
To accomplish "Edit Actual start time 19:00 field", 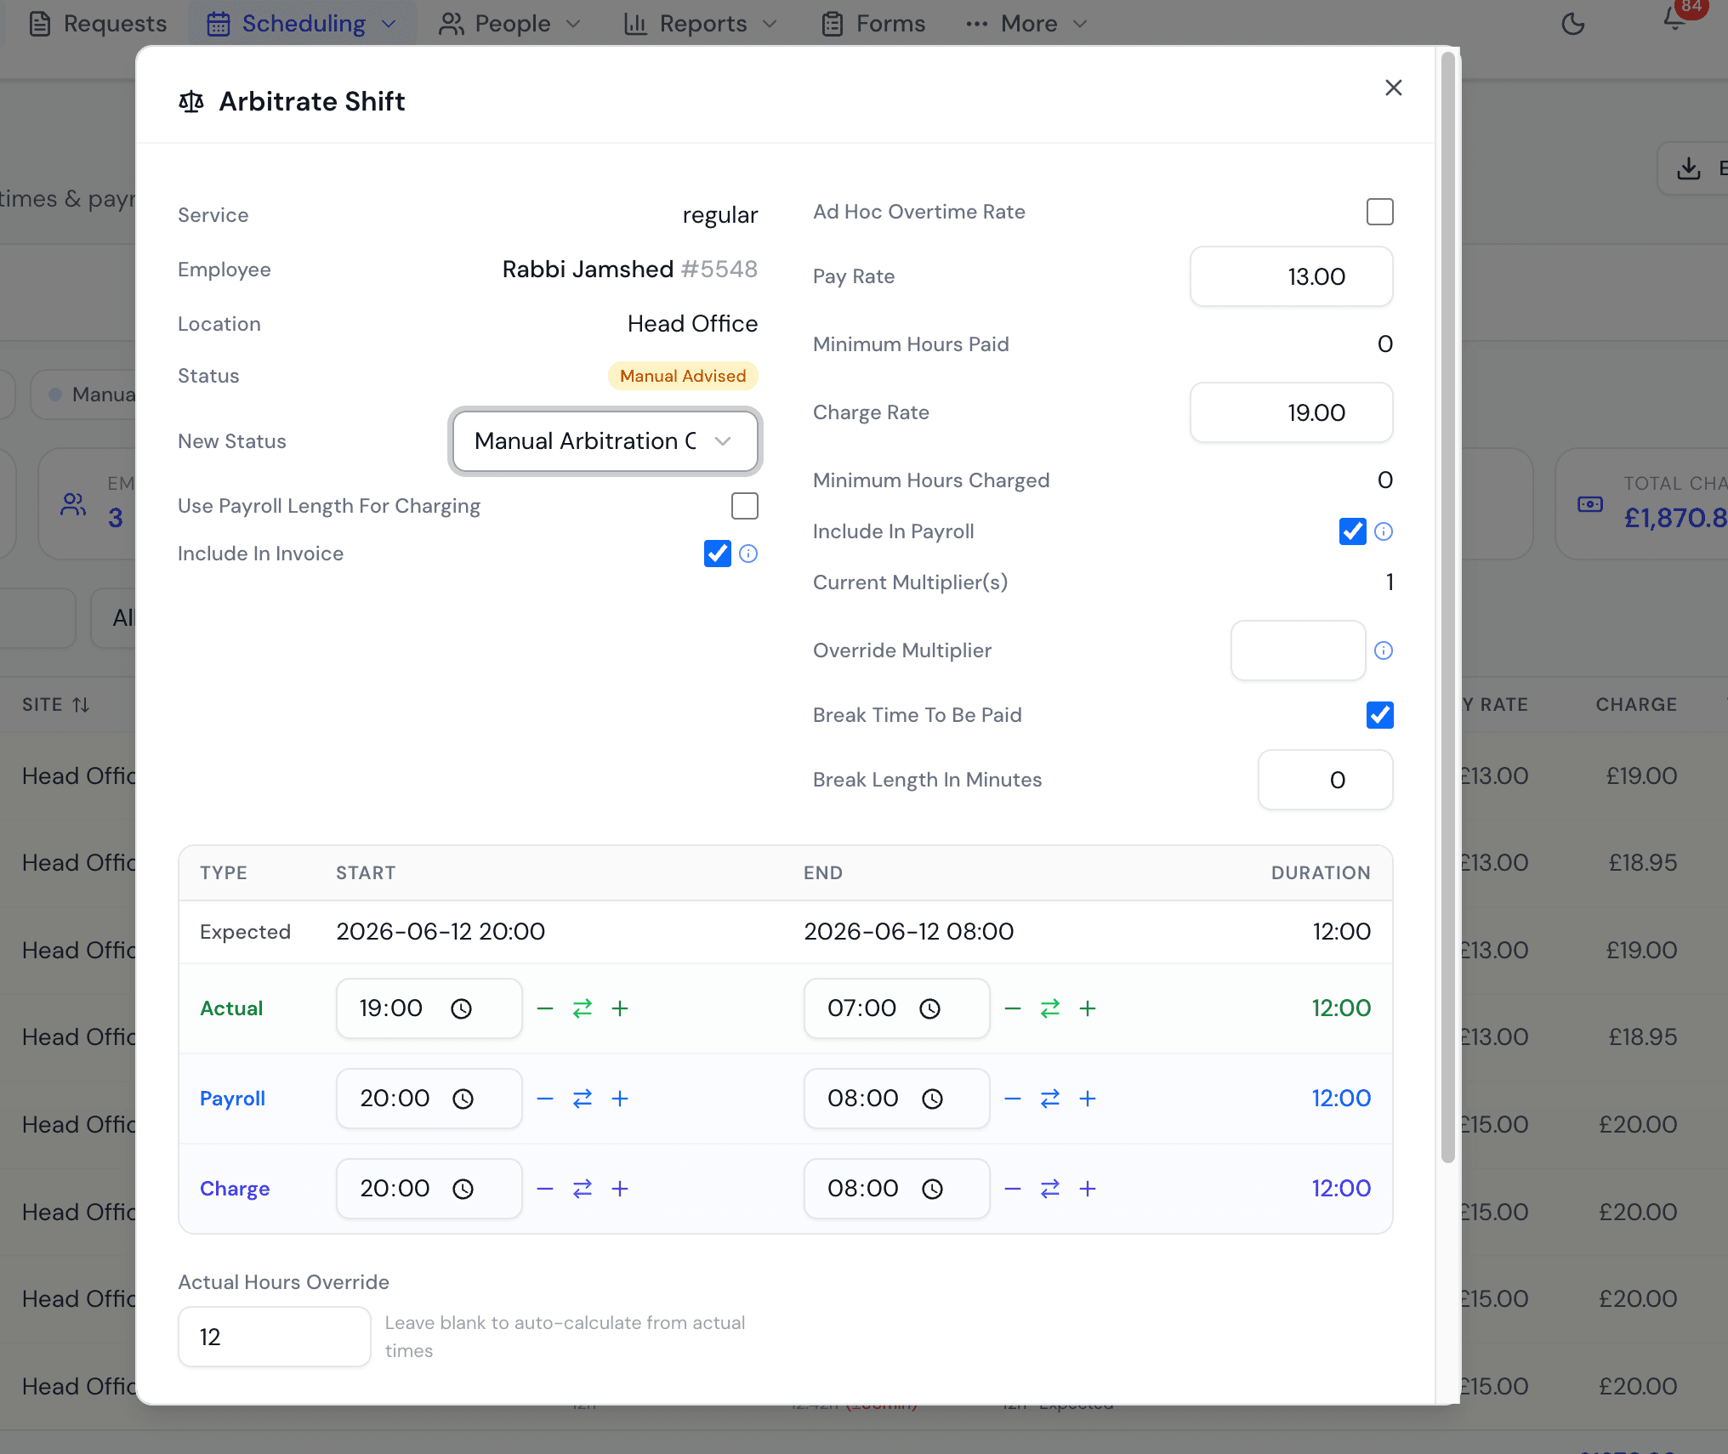I will (x=429, y=1008).
